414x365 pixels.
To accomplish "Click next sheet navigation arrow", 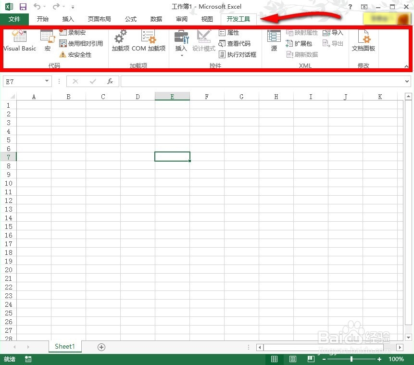I will point(28,347).
